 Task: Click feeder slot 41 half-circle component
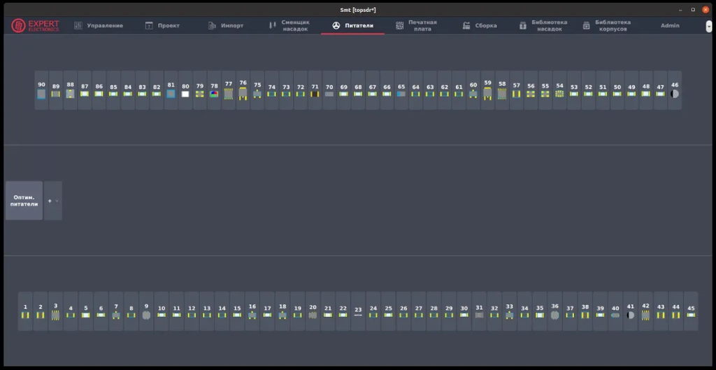coord(630,311)
